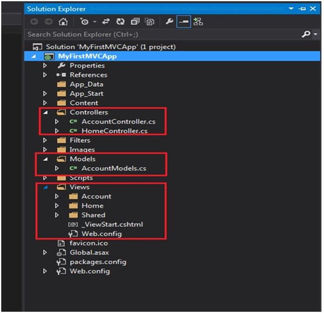Select the Content folder
Viewport: 324px width, 313px height.
coord(84,103)
